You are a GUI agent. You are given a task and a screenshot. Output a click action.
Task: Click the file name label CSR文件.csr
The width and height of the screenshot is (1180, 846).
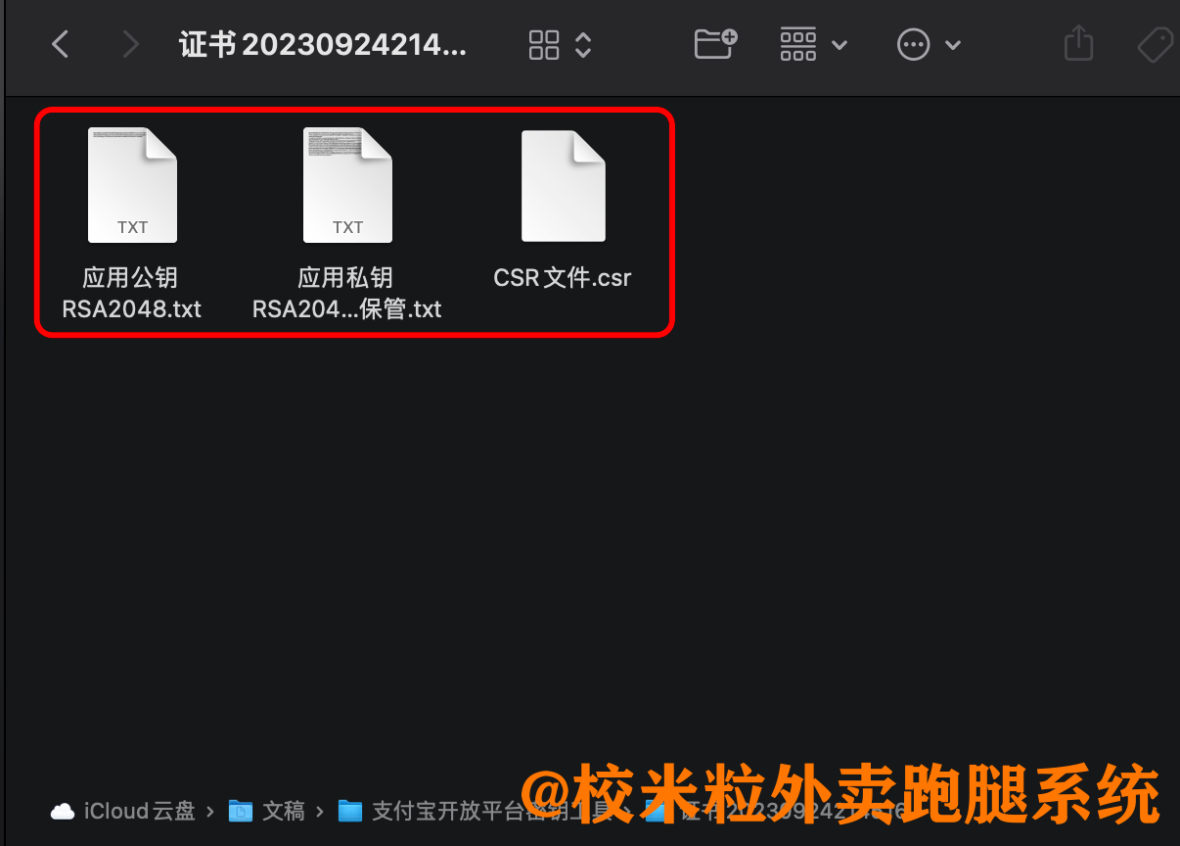pos(563,277)
